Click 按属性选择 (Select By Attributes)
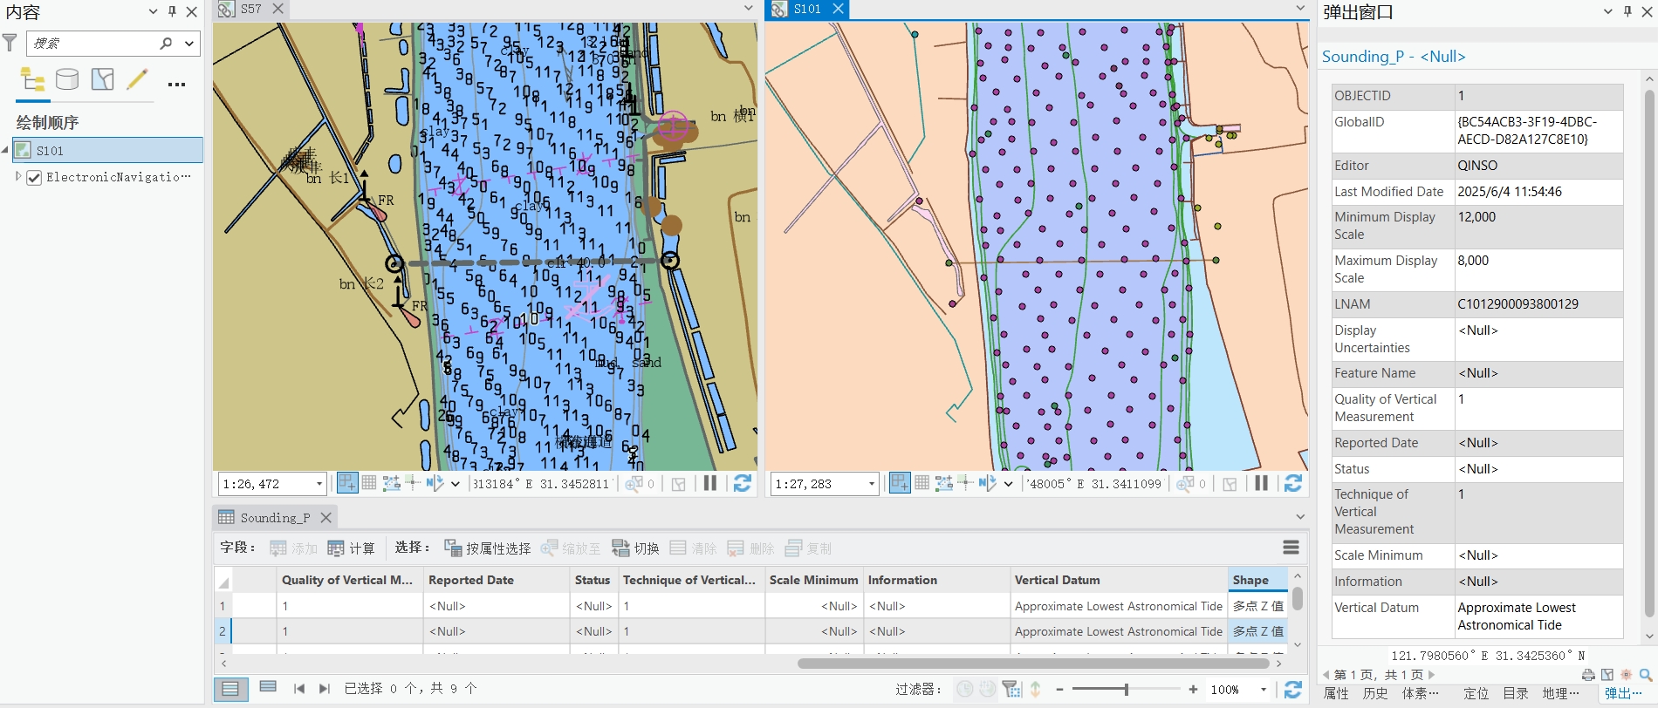The width and height of the screenshot is (1658, 708). [487, 548]
